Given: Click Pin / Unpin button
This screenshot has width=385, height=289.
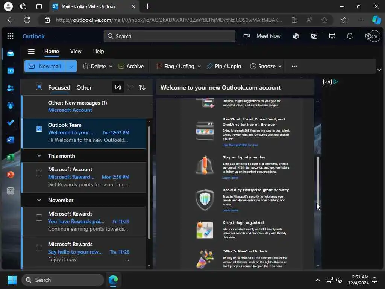Looking at the screenshot, I should (x=224, y=66).
